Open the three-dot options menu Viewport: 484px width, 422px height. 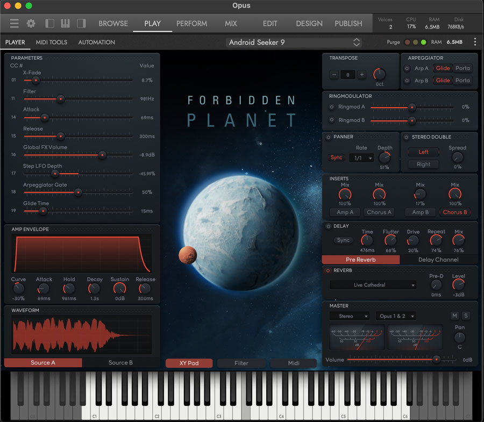point(475,42)
